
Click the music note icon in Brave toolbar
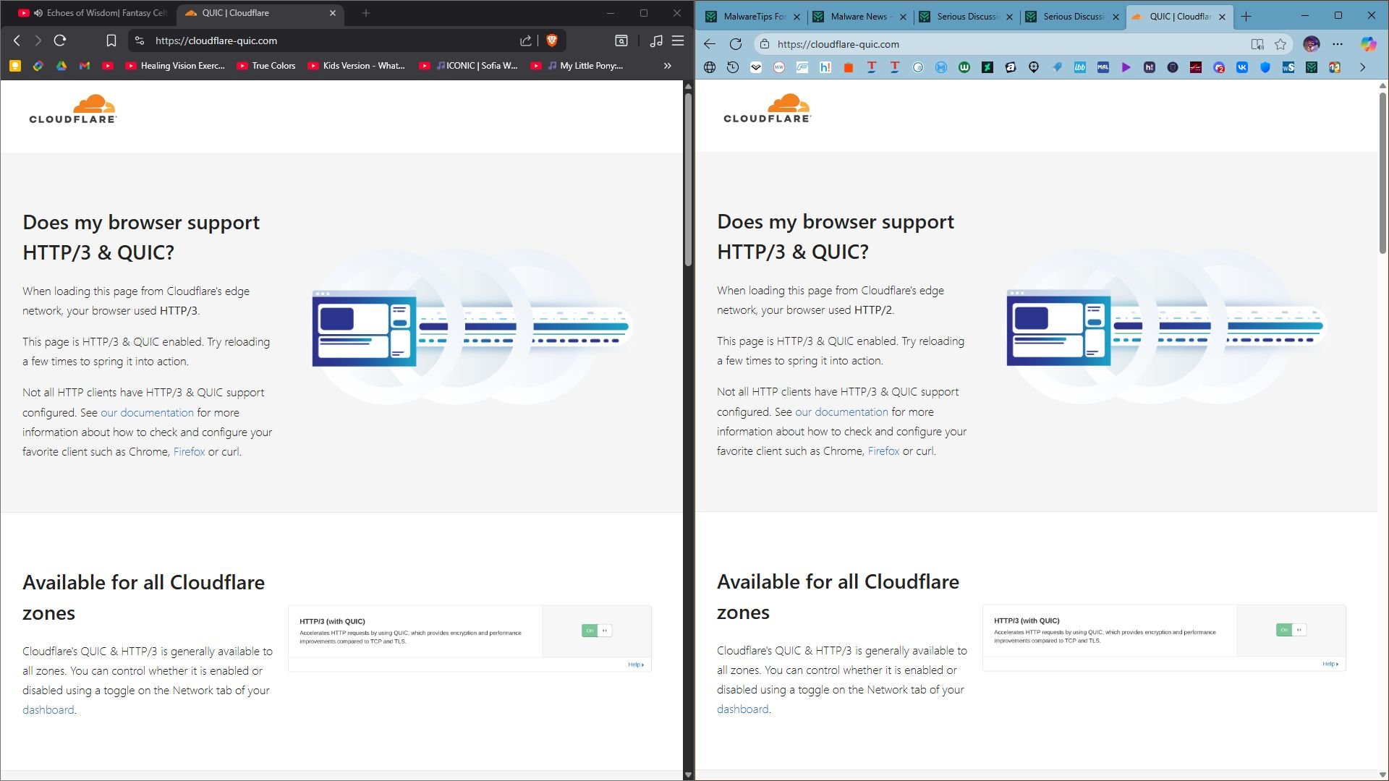(x=656, y=41)
